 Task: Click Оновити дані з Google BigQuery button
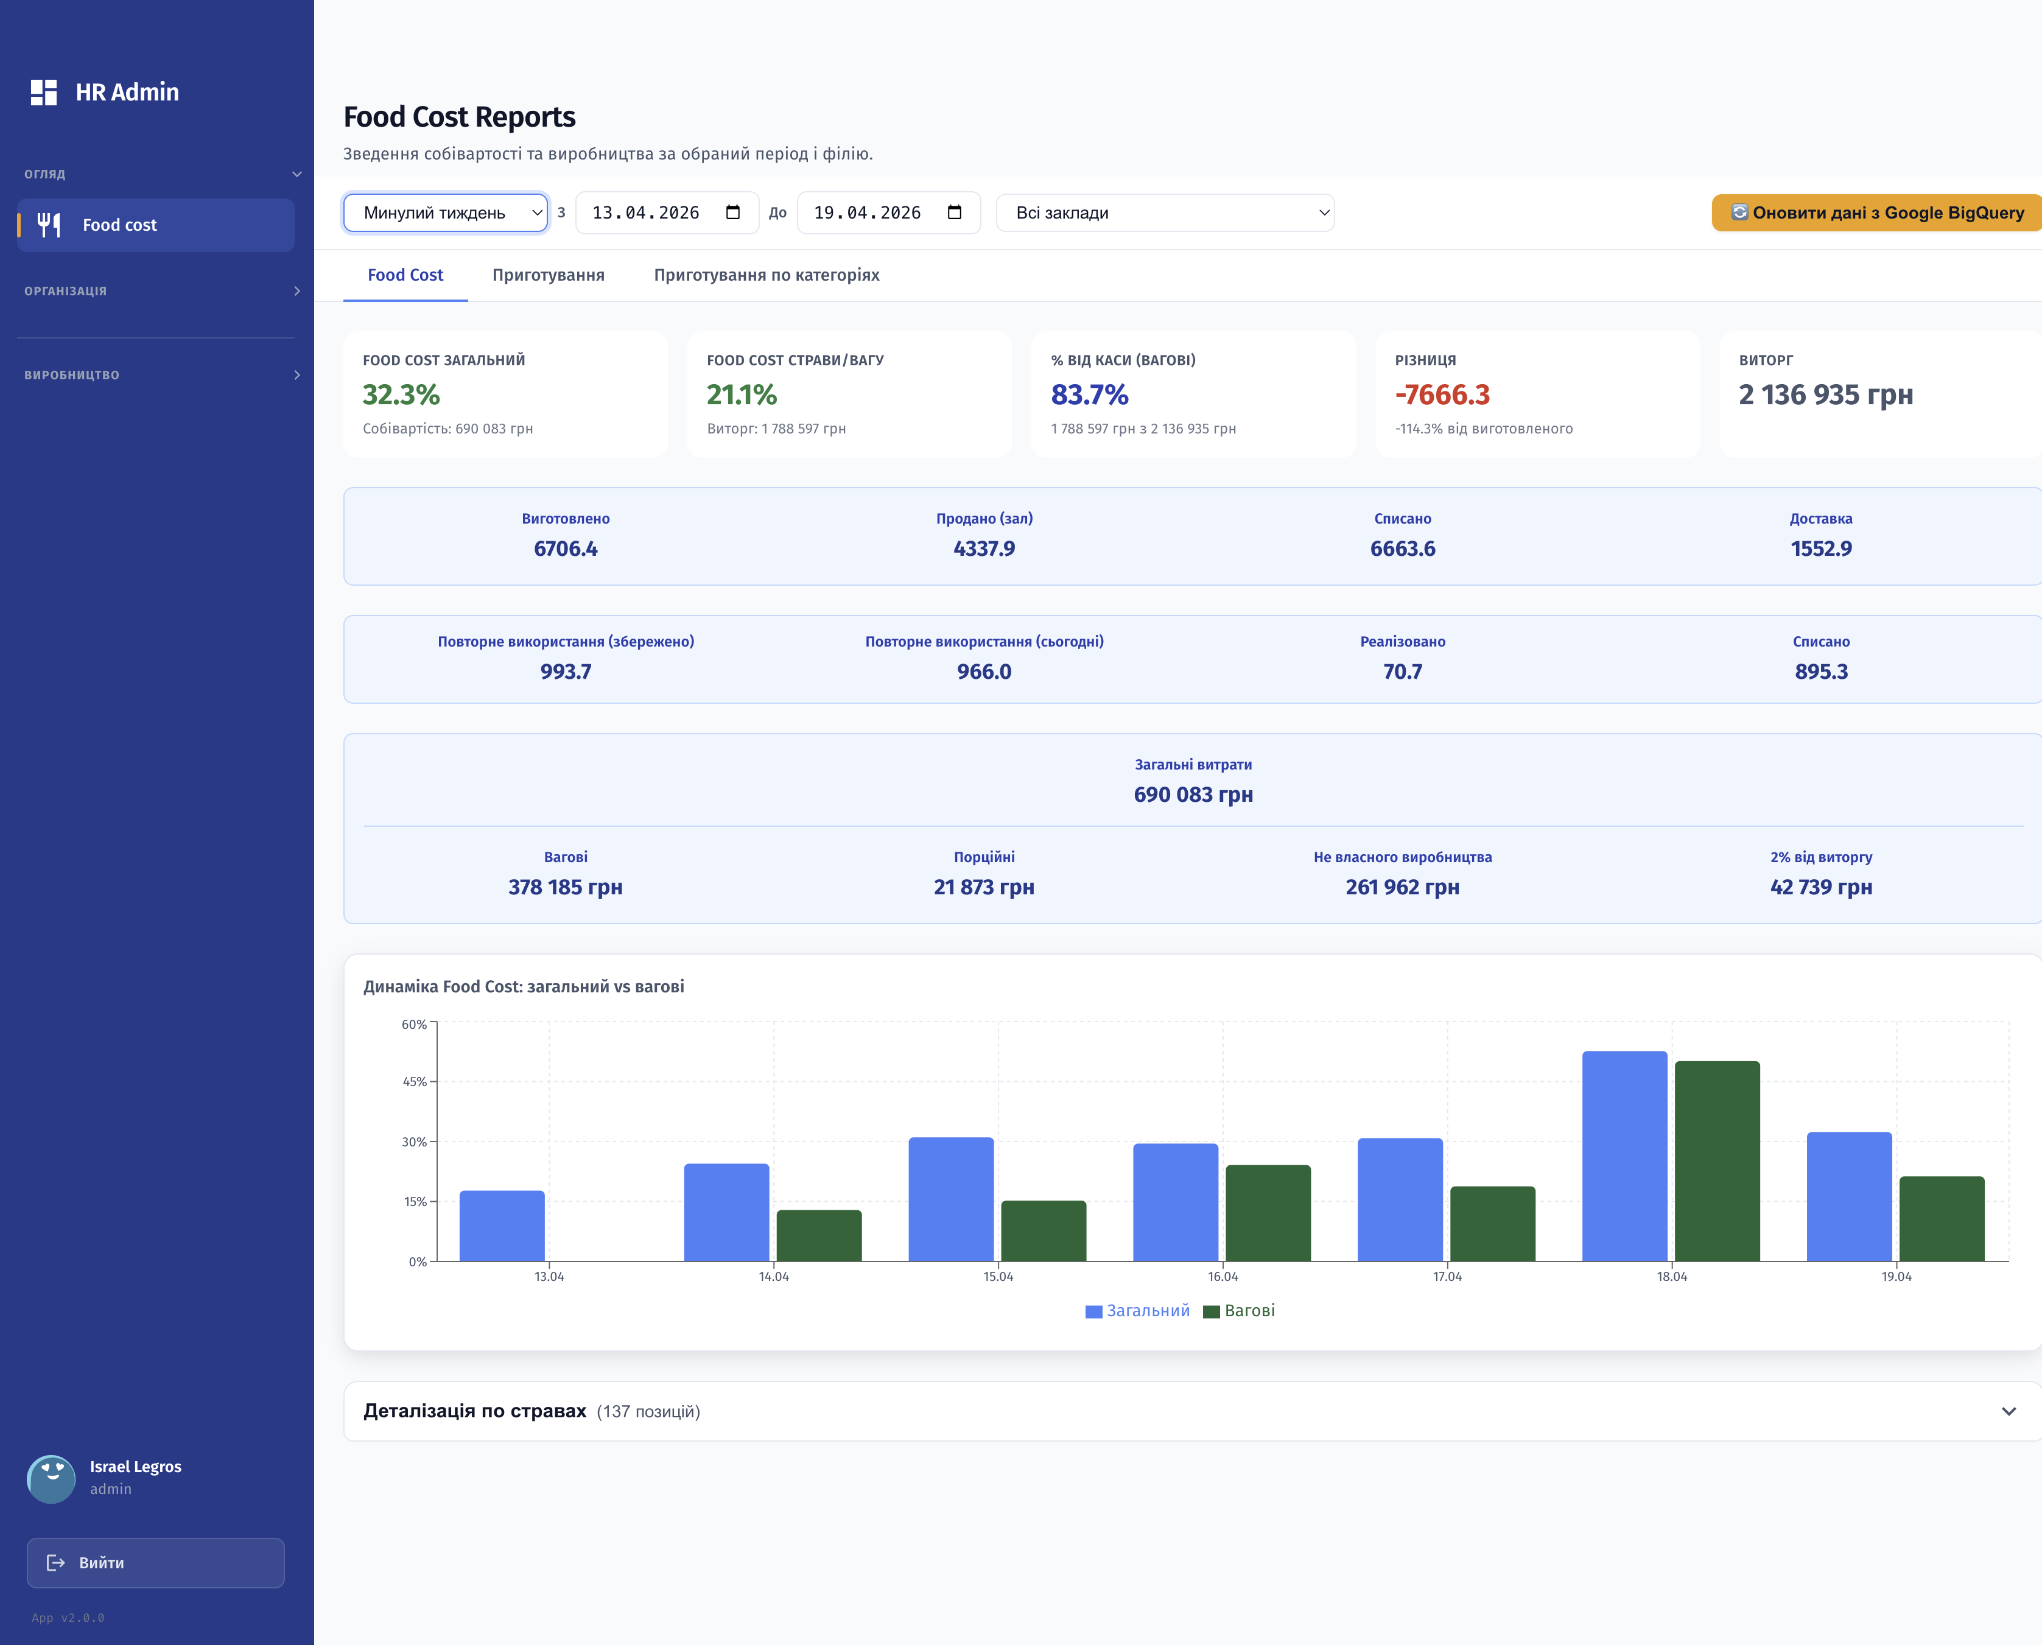point(1876,212)
